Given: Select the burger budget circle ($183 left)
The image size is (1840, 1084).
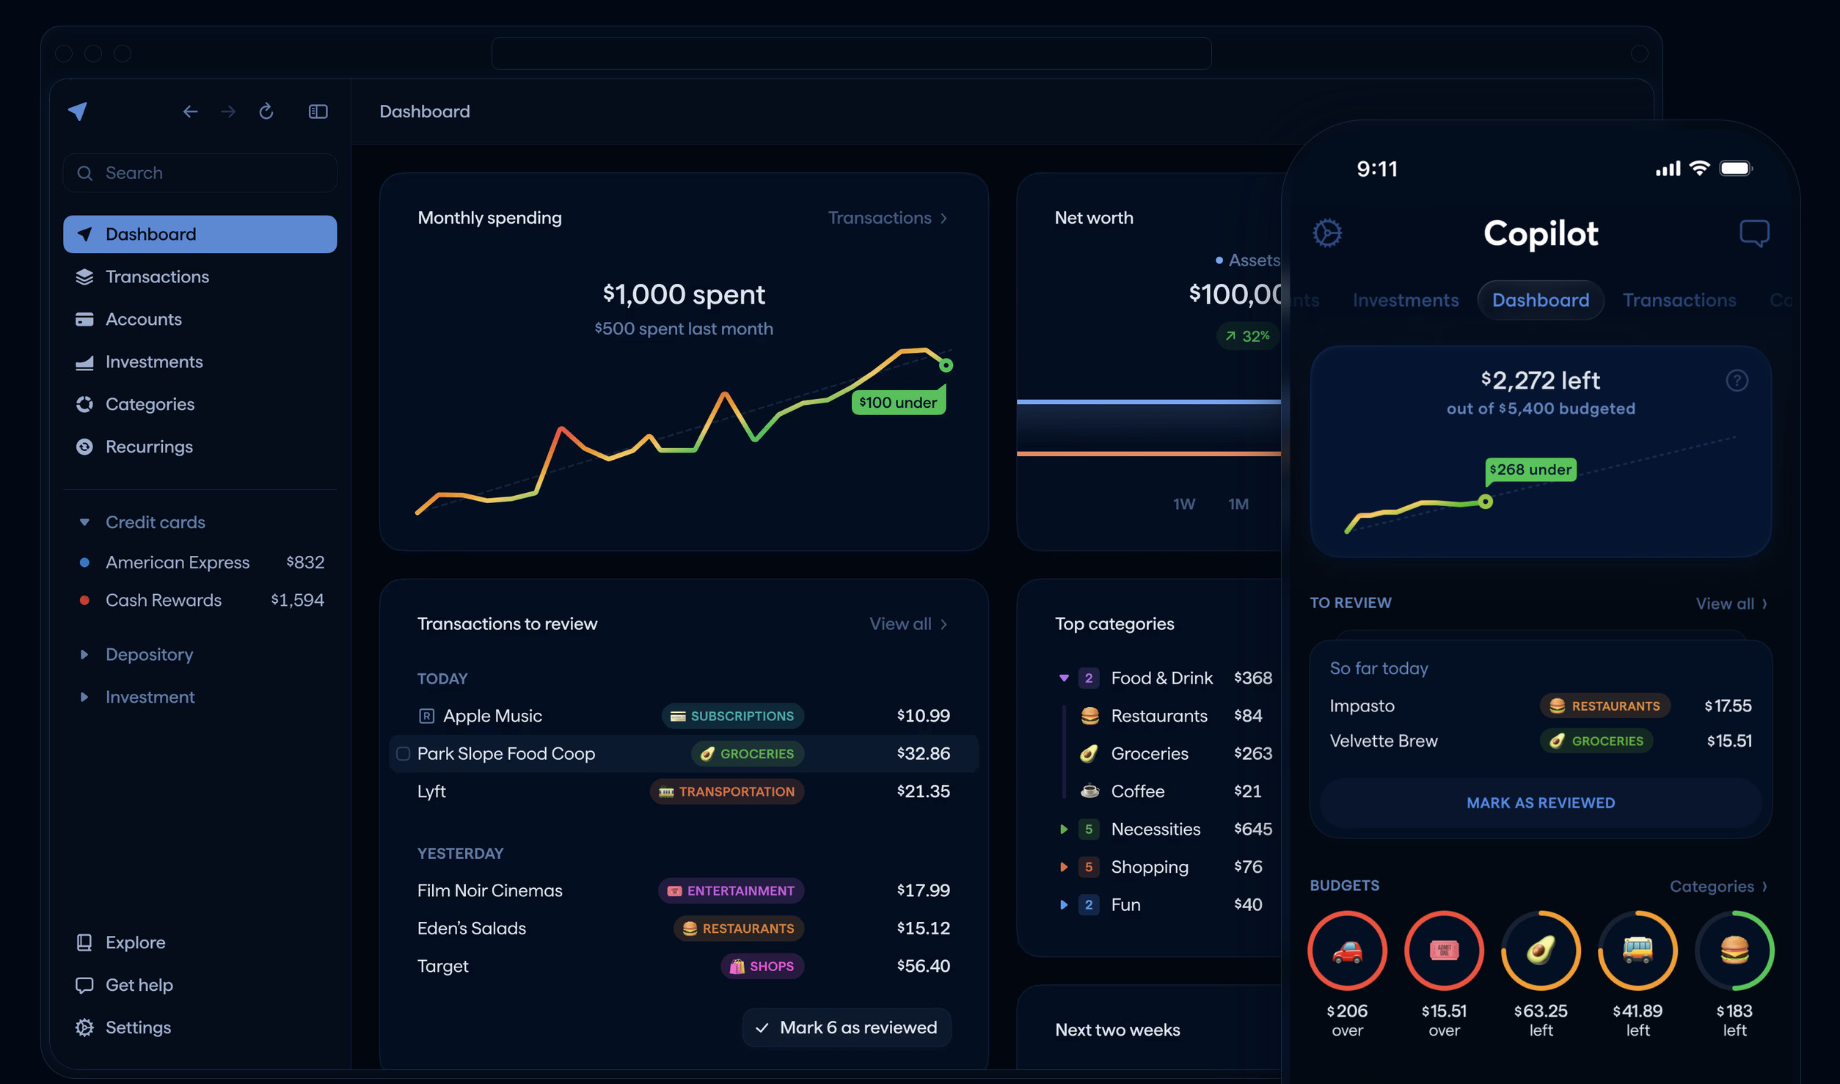Looking at the screenshot, I should [x=1734, y=951].
